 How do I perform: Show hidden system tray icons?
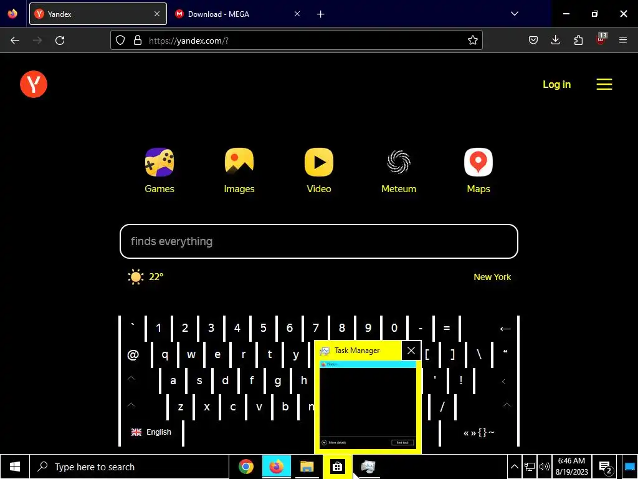(514, 467)
